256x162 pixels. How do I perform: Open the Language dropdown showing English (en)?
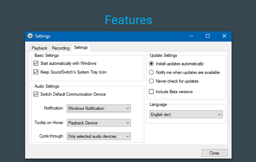186,115
